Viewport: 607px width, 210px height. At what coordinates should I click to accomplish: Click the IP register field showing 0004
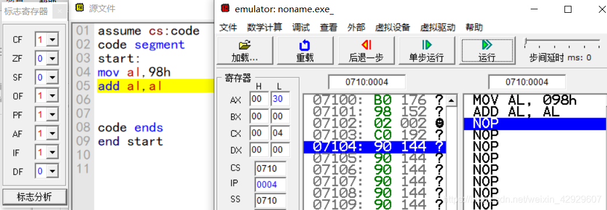(271, 184)
